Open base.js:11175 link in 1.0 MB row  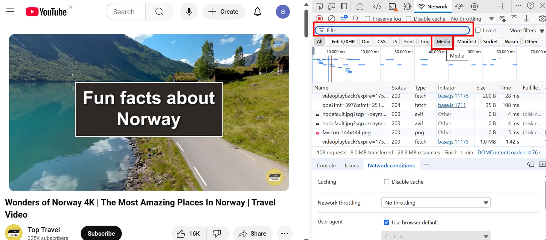(453, 142)
